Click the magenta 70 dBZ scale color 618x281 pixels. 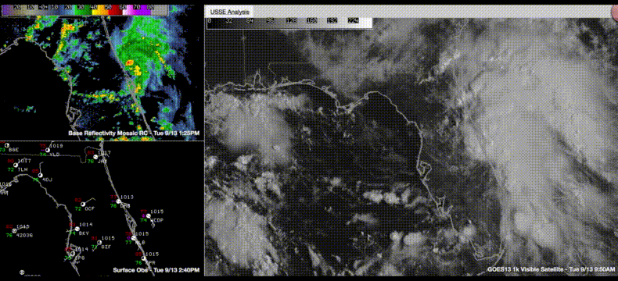point(141,10)
